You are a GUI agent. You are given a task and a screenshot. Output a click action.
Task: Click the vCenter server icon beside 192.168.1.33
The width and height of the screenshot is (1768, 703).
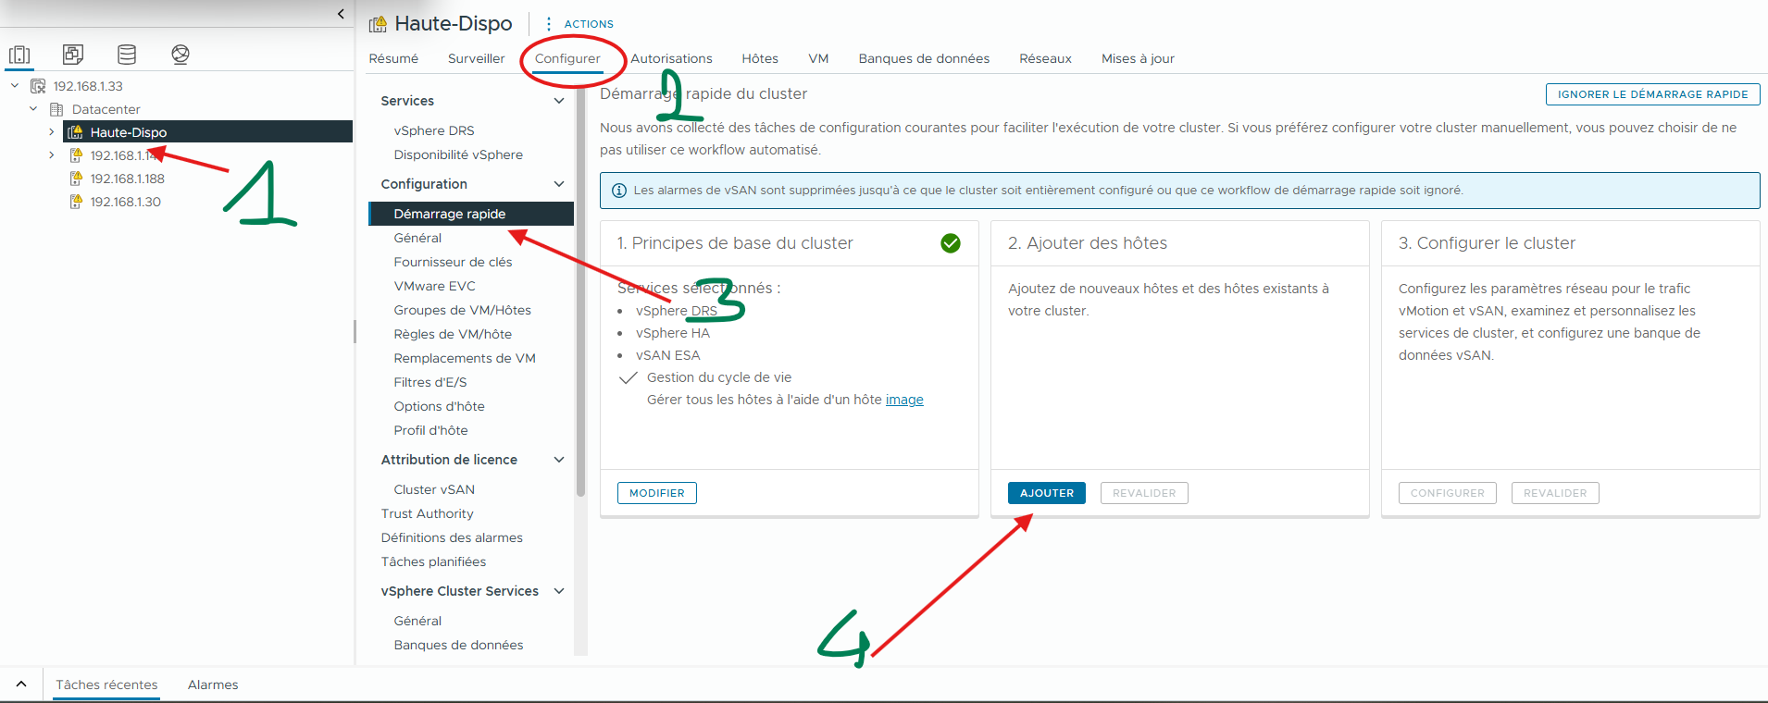tap(38, 86)
